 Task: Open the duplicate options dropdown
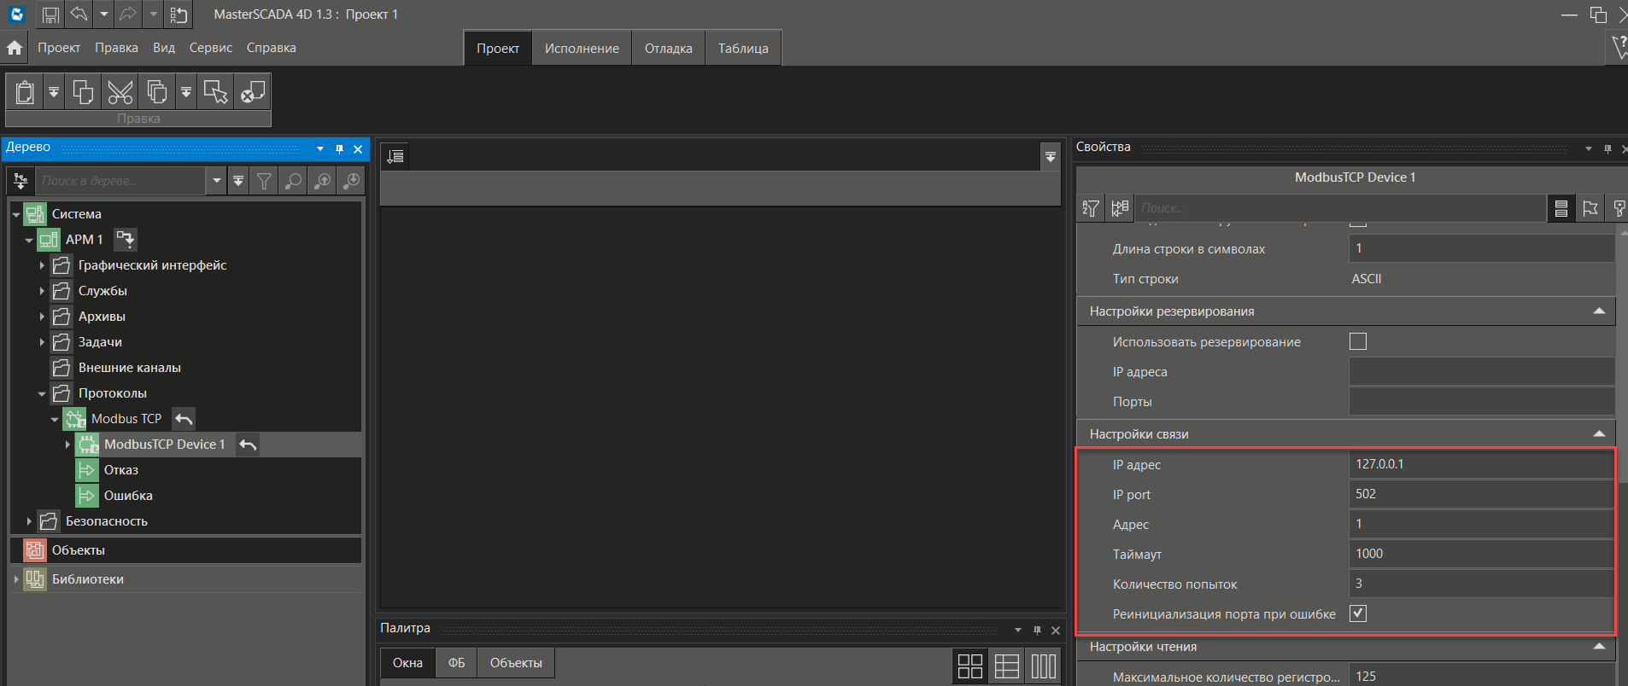point(185,91)
